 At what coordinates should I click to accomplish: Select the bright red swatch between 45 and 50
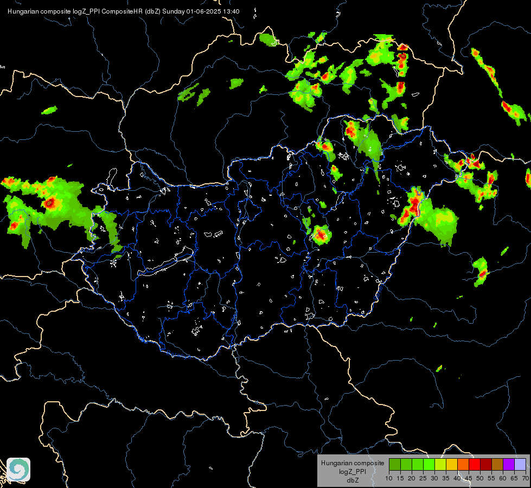pos(475,464)
